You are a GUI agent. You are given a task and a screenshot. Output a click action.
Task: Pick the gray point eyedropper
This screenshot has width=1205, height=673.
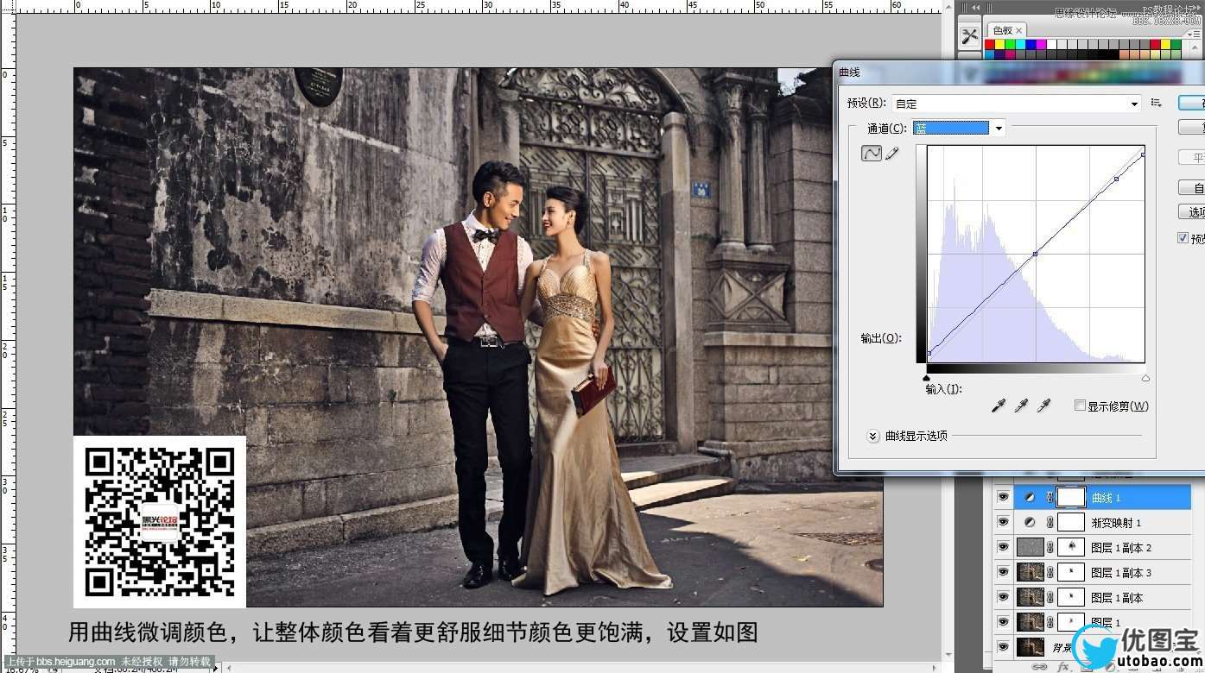click(1021, 406)
